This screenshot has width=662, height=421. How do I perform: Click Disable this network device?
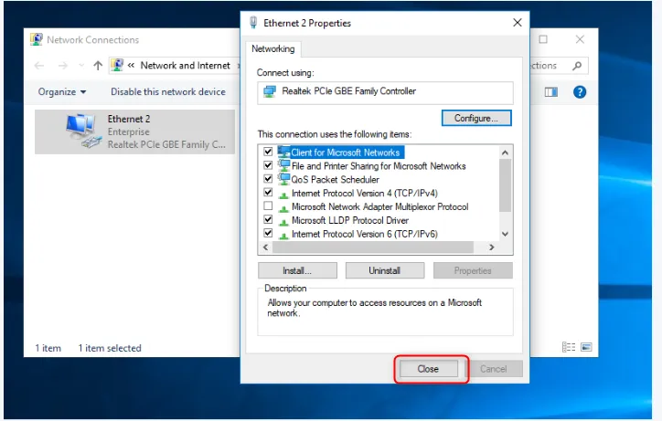(x=168, y=91)
